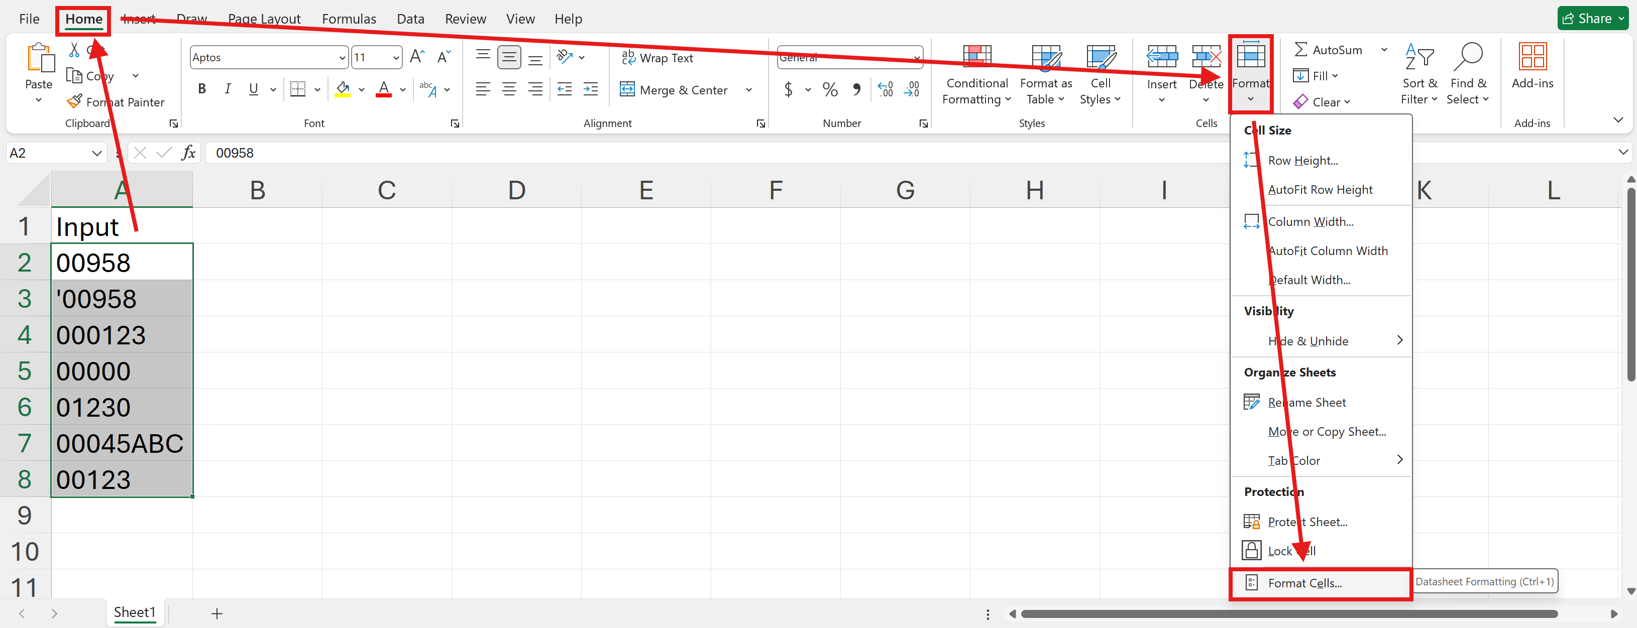Expand the Name Box dropdown
1637x628 pixels.
[x=96, y=153]
